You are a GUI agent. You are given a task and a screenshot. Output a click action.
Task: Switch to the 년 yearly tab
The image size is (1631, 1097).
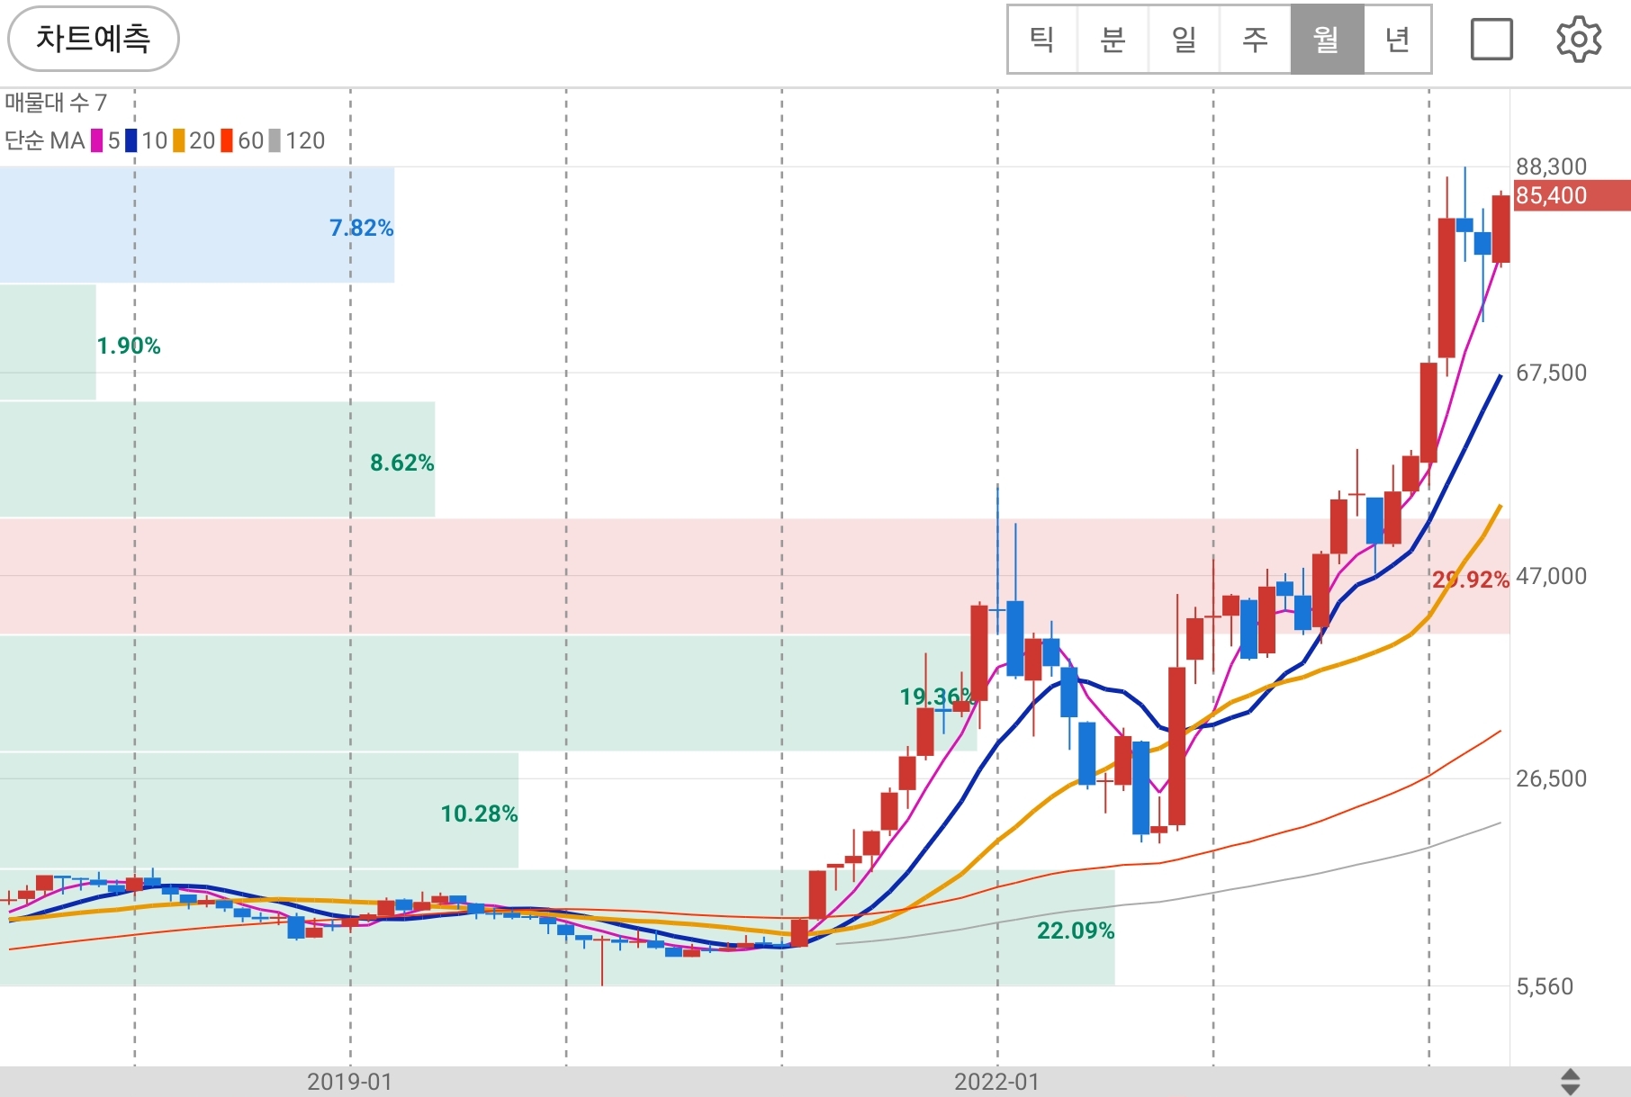coord(1397,40)
